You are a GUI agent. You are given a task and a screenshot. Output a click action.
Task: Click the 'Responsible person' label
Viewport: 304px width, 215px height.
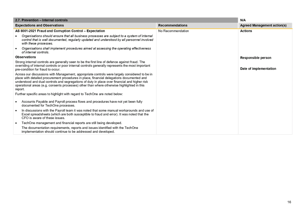[255, 58]
